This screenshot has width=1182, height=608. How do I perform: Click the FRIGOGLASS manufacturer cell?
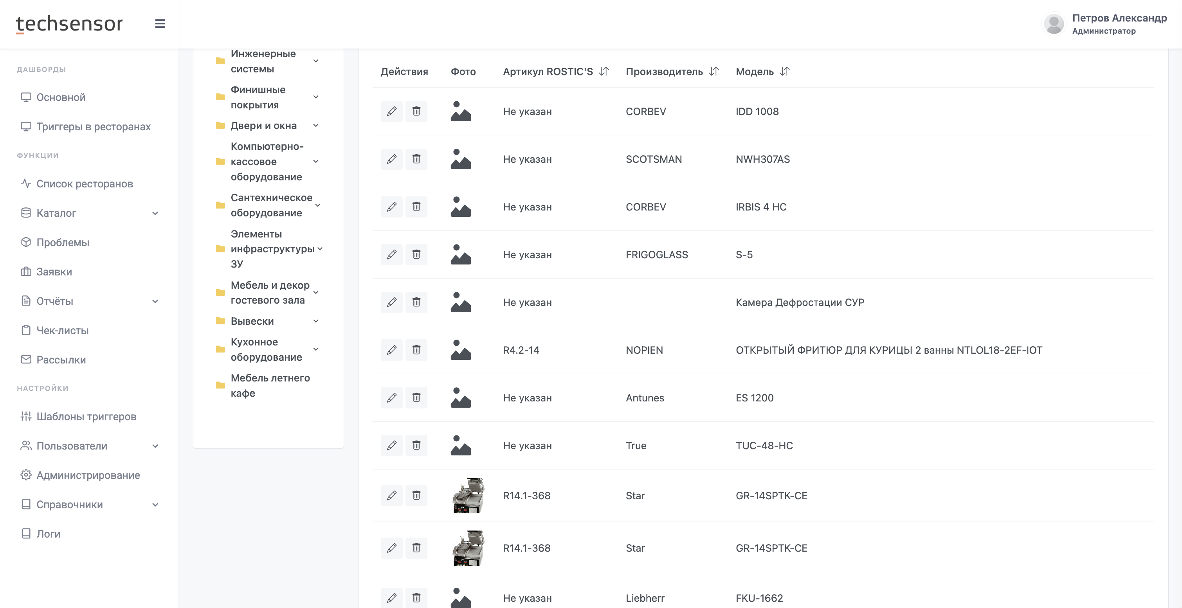(x=657, y=255)
